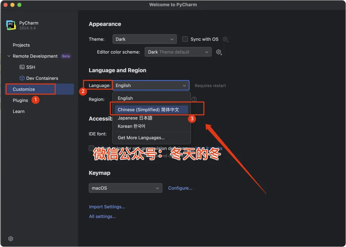Select the Customize sidebar item

point(39,89)
